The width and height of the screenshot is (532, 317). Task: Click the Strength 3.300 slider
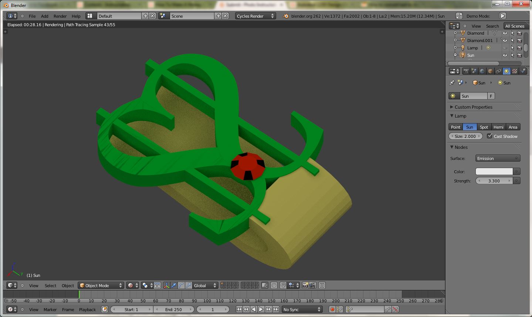494,181
